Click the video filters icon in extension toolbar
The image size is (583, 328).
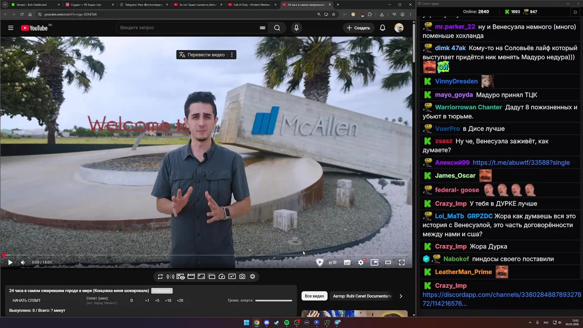[x=232, y=277]
